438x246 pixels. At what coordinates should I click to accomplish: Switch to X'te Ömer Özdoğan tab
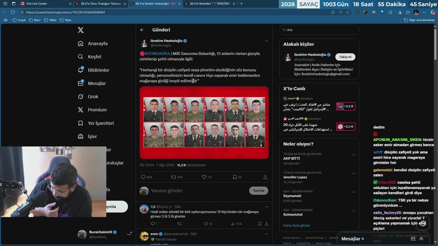(x=101, y=3)
